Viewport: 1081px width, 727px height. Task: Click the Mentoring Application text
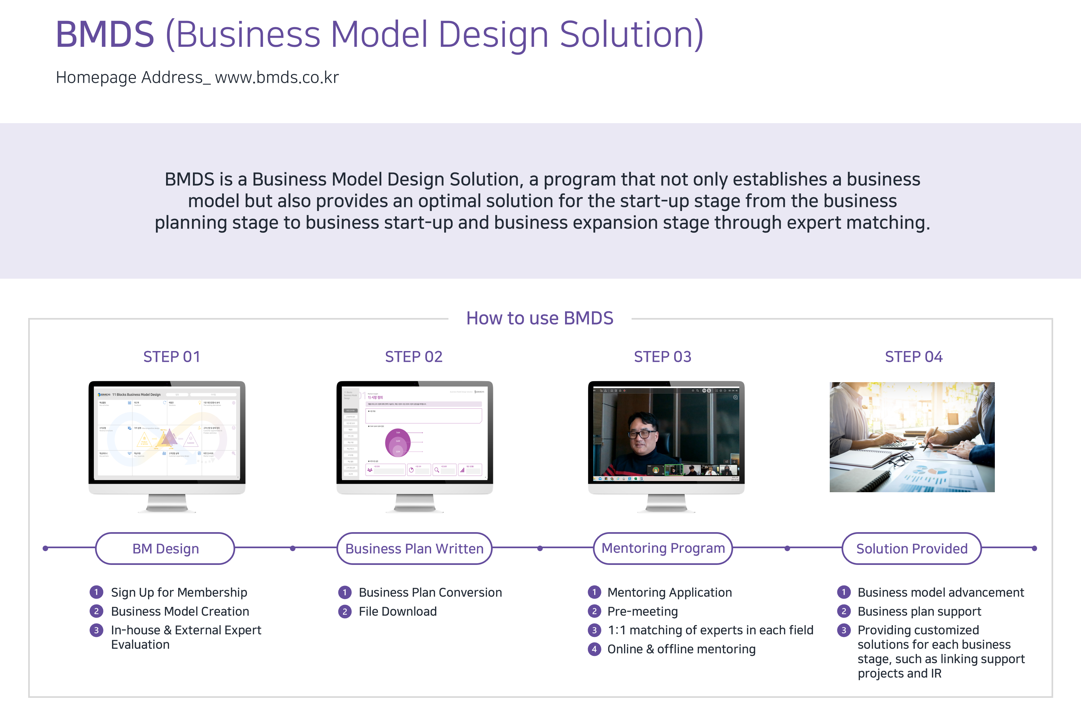(x=670, y=592)
